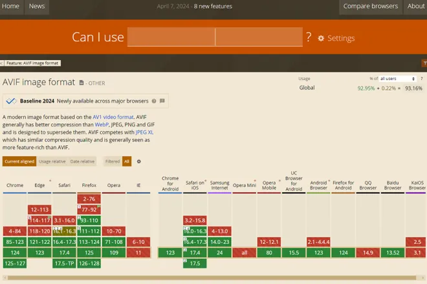
Task: Open Compare browsers page
Action: pos(371,6)
